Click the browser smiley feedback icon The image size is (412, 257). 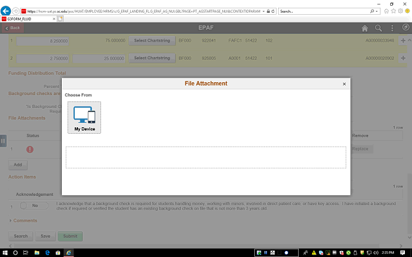coord(407,11)
